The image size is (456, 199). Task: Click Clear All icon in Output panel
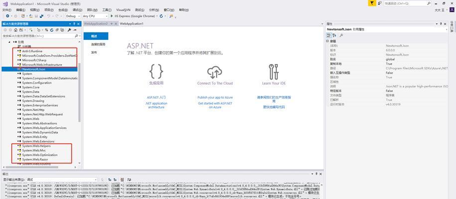click(122, 180)
